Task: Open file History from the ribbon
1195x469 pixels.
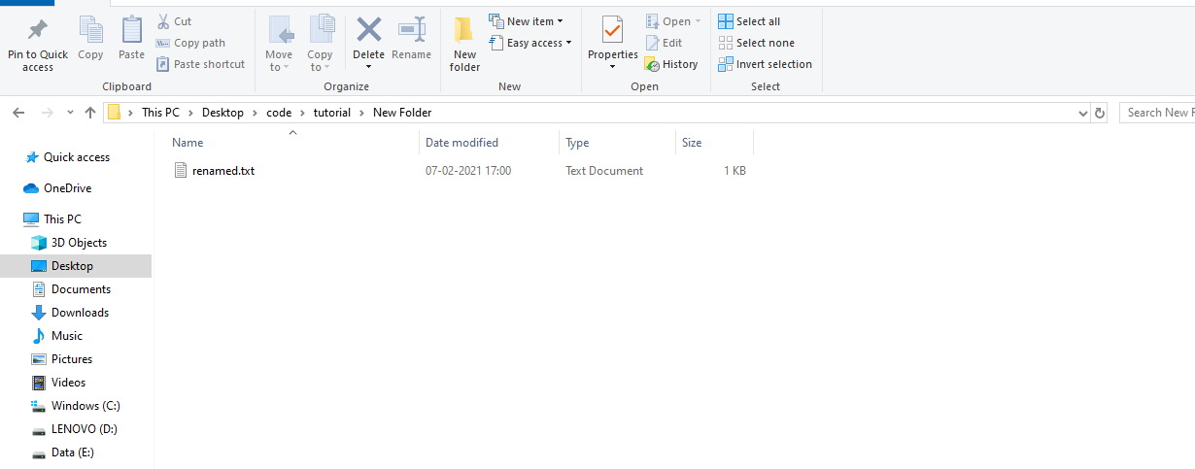Action: [x=671, y=64]
